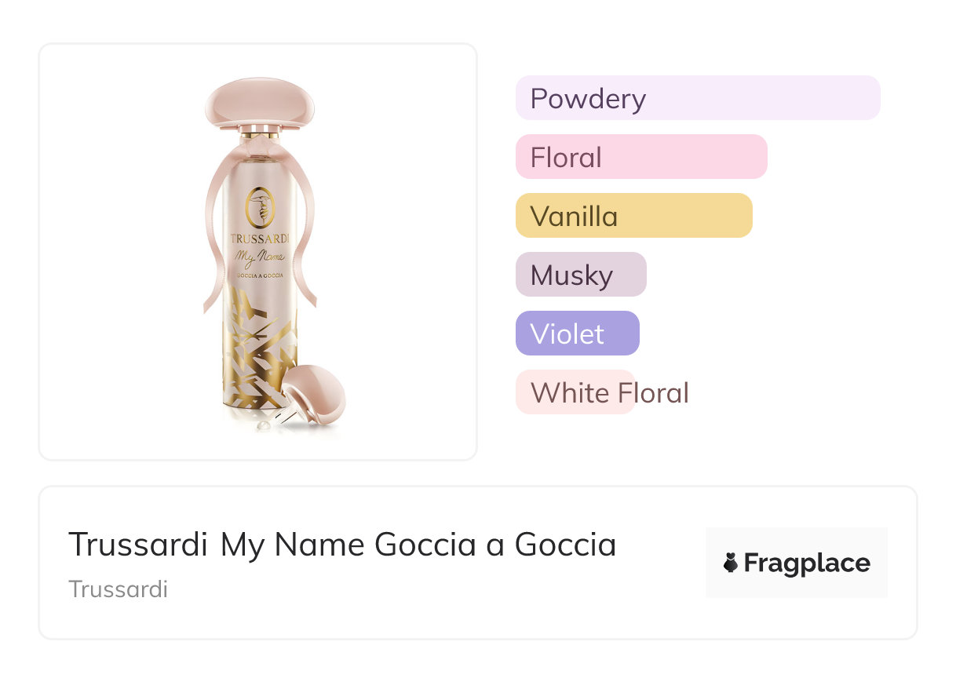This screenshot has width=956, height=678.
Task: Click the TRUSSARDI wordmark on the bottle
Action: pyautogui.click(x=259, y=239)
